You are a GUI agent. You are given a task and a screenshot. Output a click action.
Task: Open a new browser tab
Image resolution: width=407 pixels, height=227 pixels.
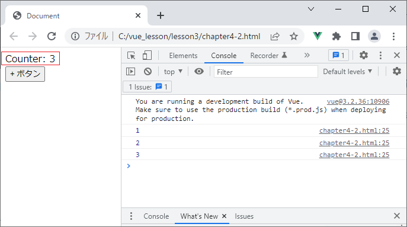pos(161,15)
